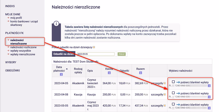Click the POKAŻ button
Viewport: 219px width, 112px height.
pos(122,54)
